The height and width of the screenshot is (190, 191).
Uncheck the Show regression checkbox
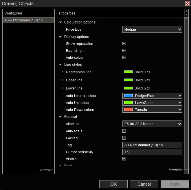point(124,44)
